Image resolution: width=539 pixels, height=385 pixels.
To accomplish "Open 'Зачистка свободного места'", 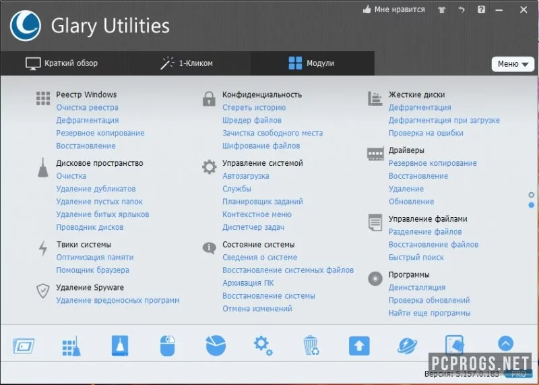I will (x=273, y=133).
